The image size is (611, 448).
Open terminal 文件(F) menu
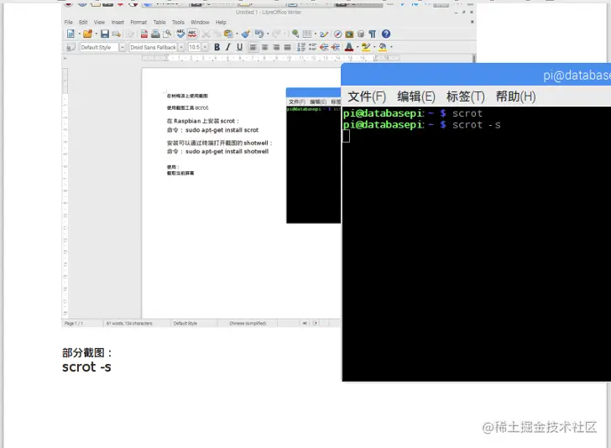pyautogui.click(x=367, y=96)
